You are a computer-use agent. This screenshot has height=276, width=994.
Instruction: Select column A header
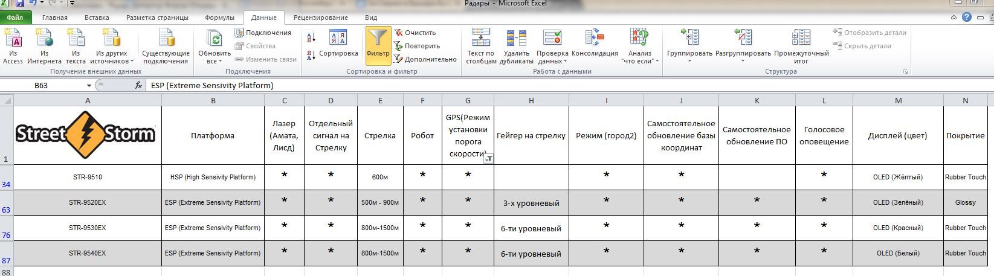tap(88, 100)
